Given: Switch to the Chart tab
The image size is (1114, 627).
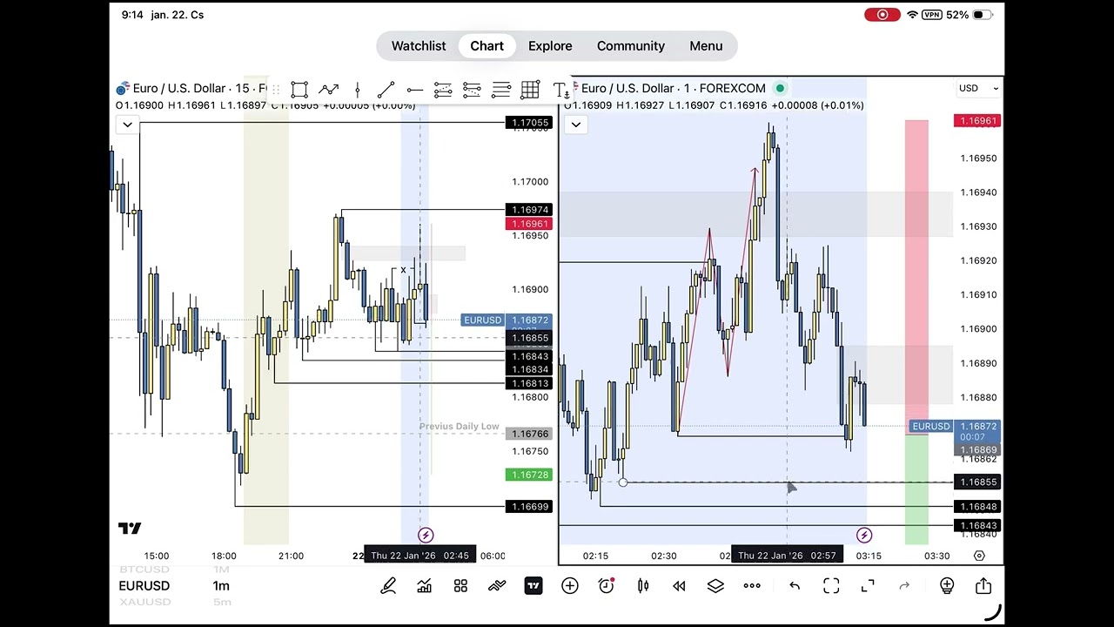Looking at the screenshot, I should 487,46.
